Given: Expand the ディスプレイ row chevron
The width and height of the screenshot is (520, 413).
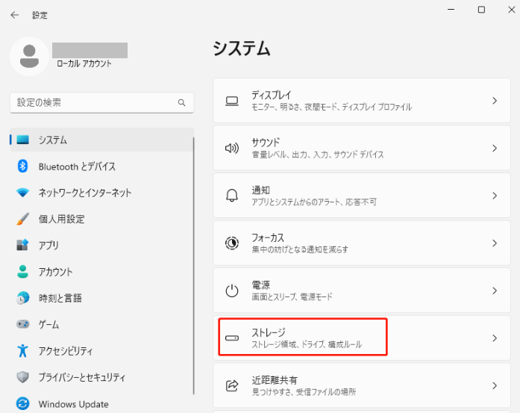Looking at the screenshot, I should click(x=494, y=101).
